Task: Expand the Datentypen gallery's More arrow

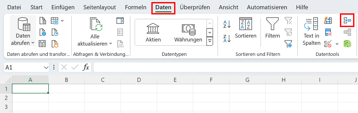Action: (210, 41)
